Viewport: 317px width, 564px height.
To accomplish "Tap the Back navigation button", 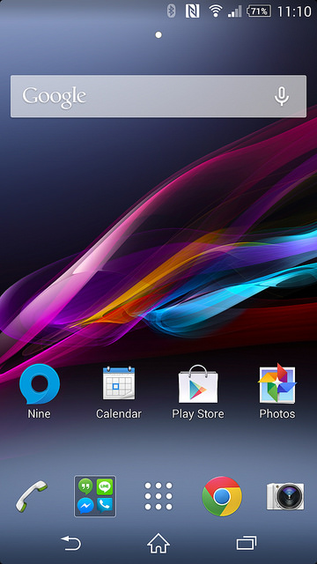I will pos(71,543).
